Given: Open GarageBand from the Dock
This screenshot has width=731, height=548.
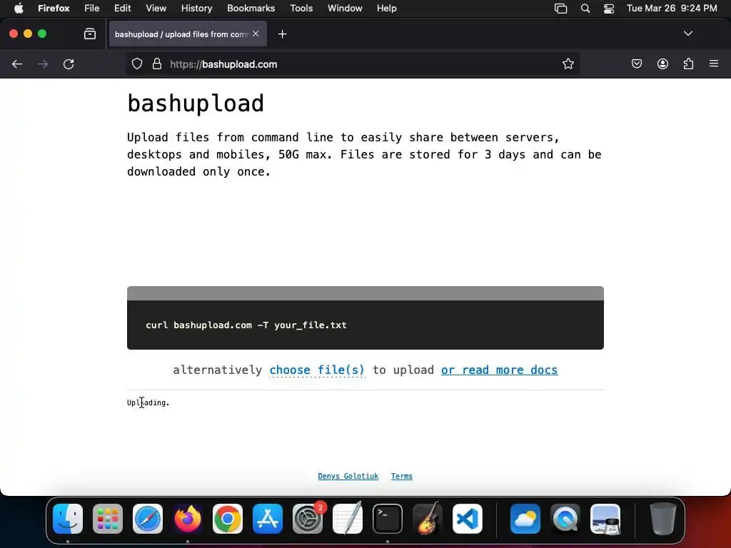Looking at the screenshot, I should (428, 519).
